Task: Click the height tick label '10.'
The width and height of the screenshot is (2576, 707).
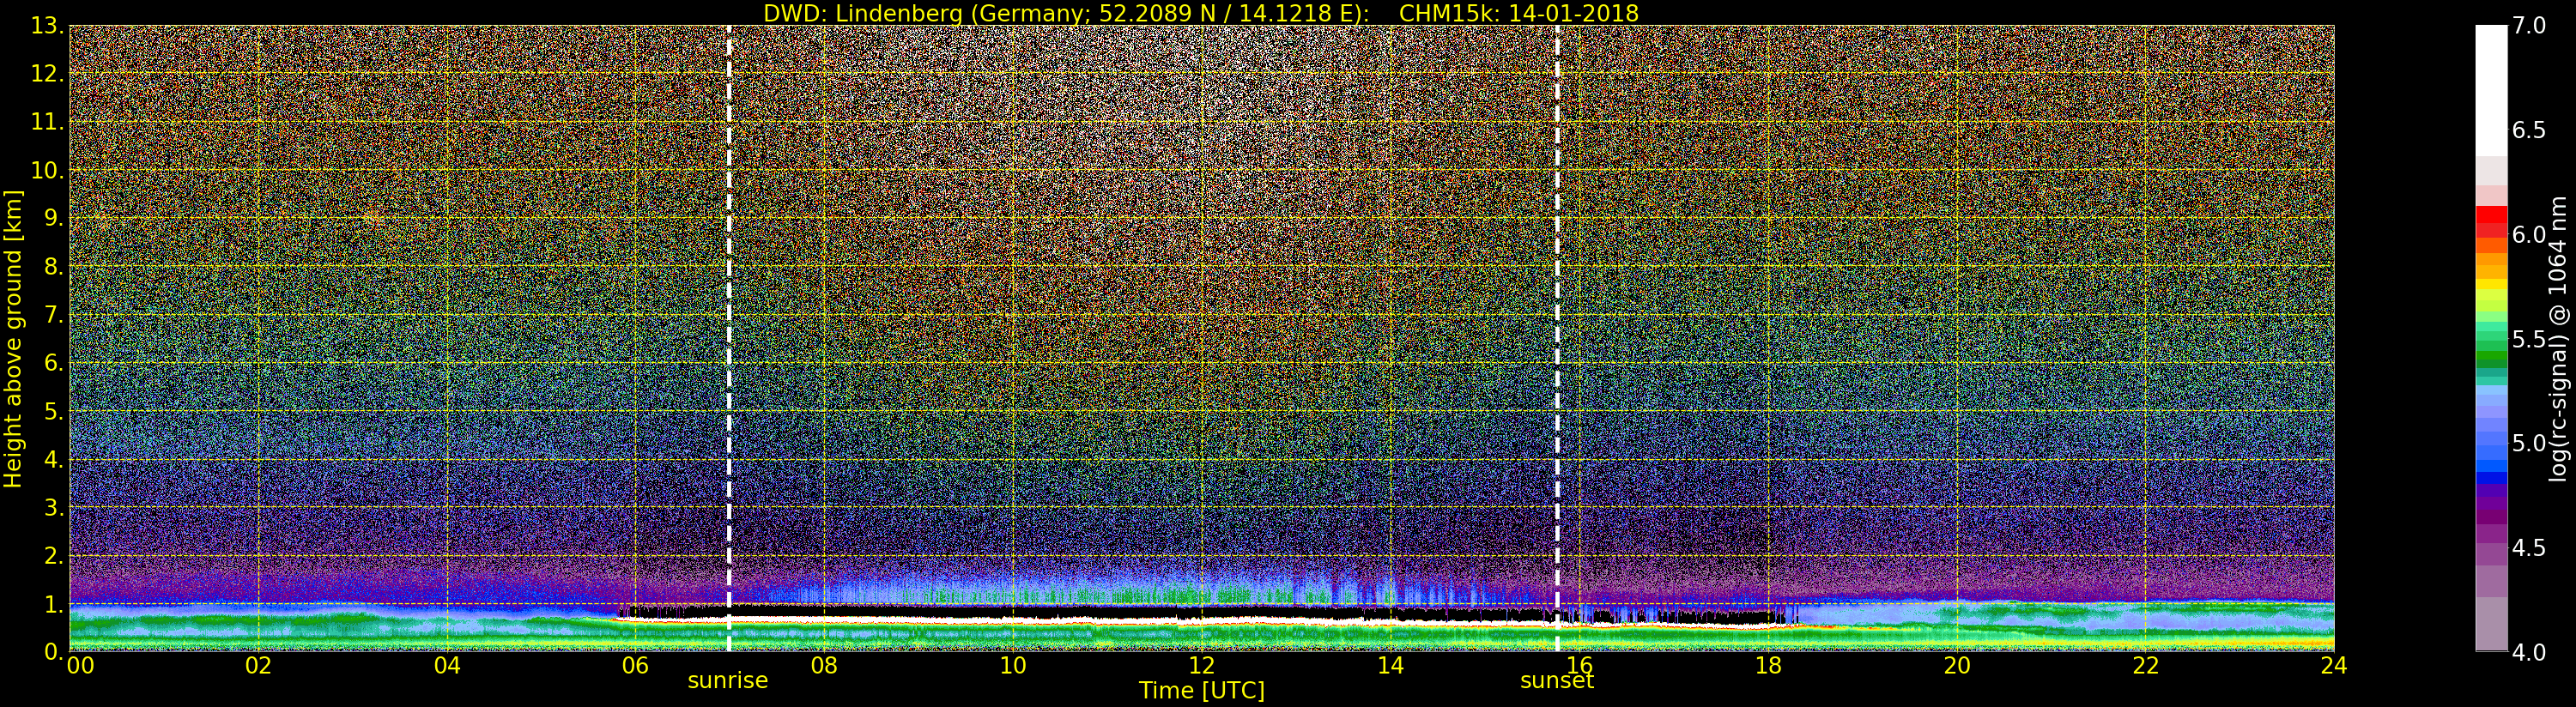Action: [x=47, y=170]
